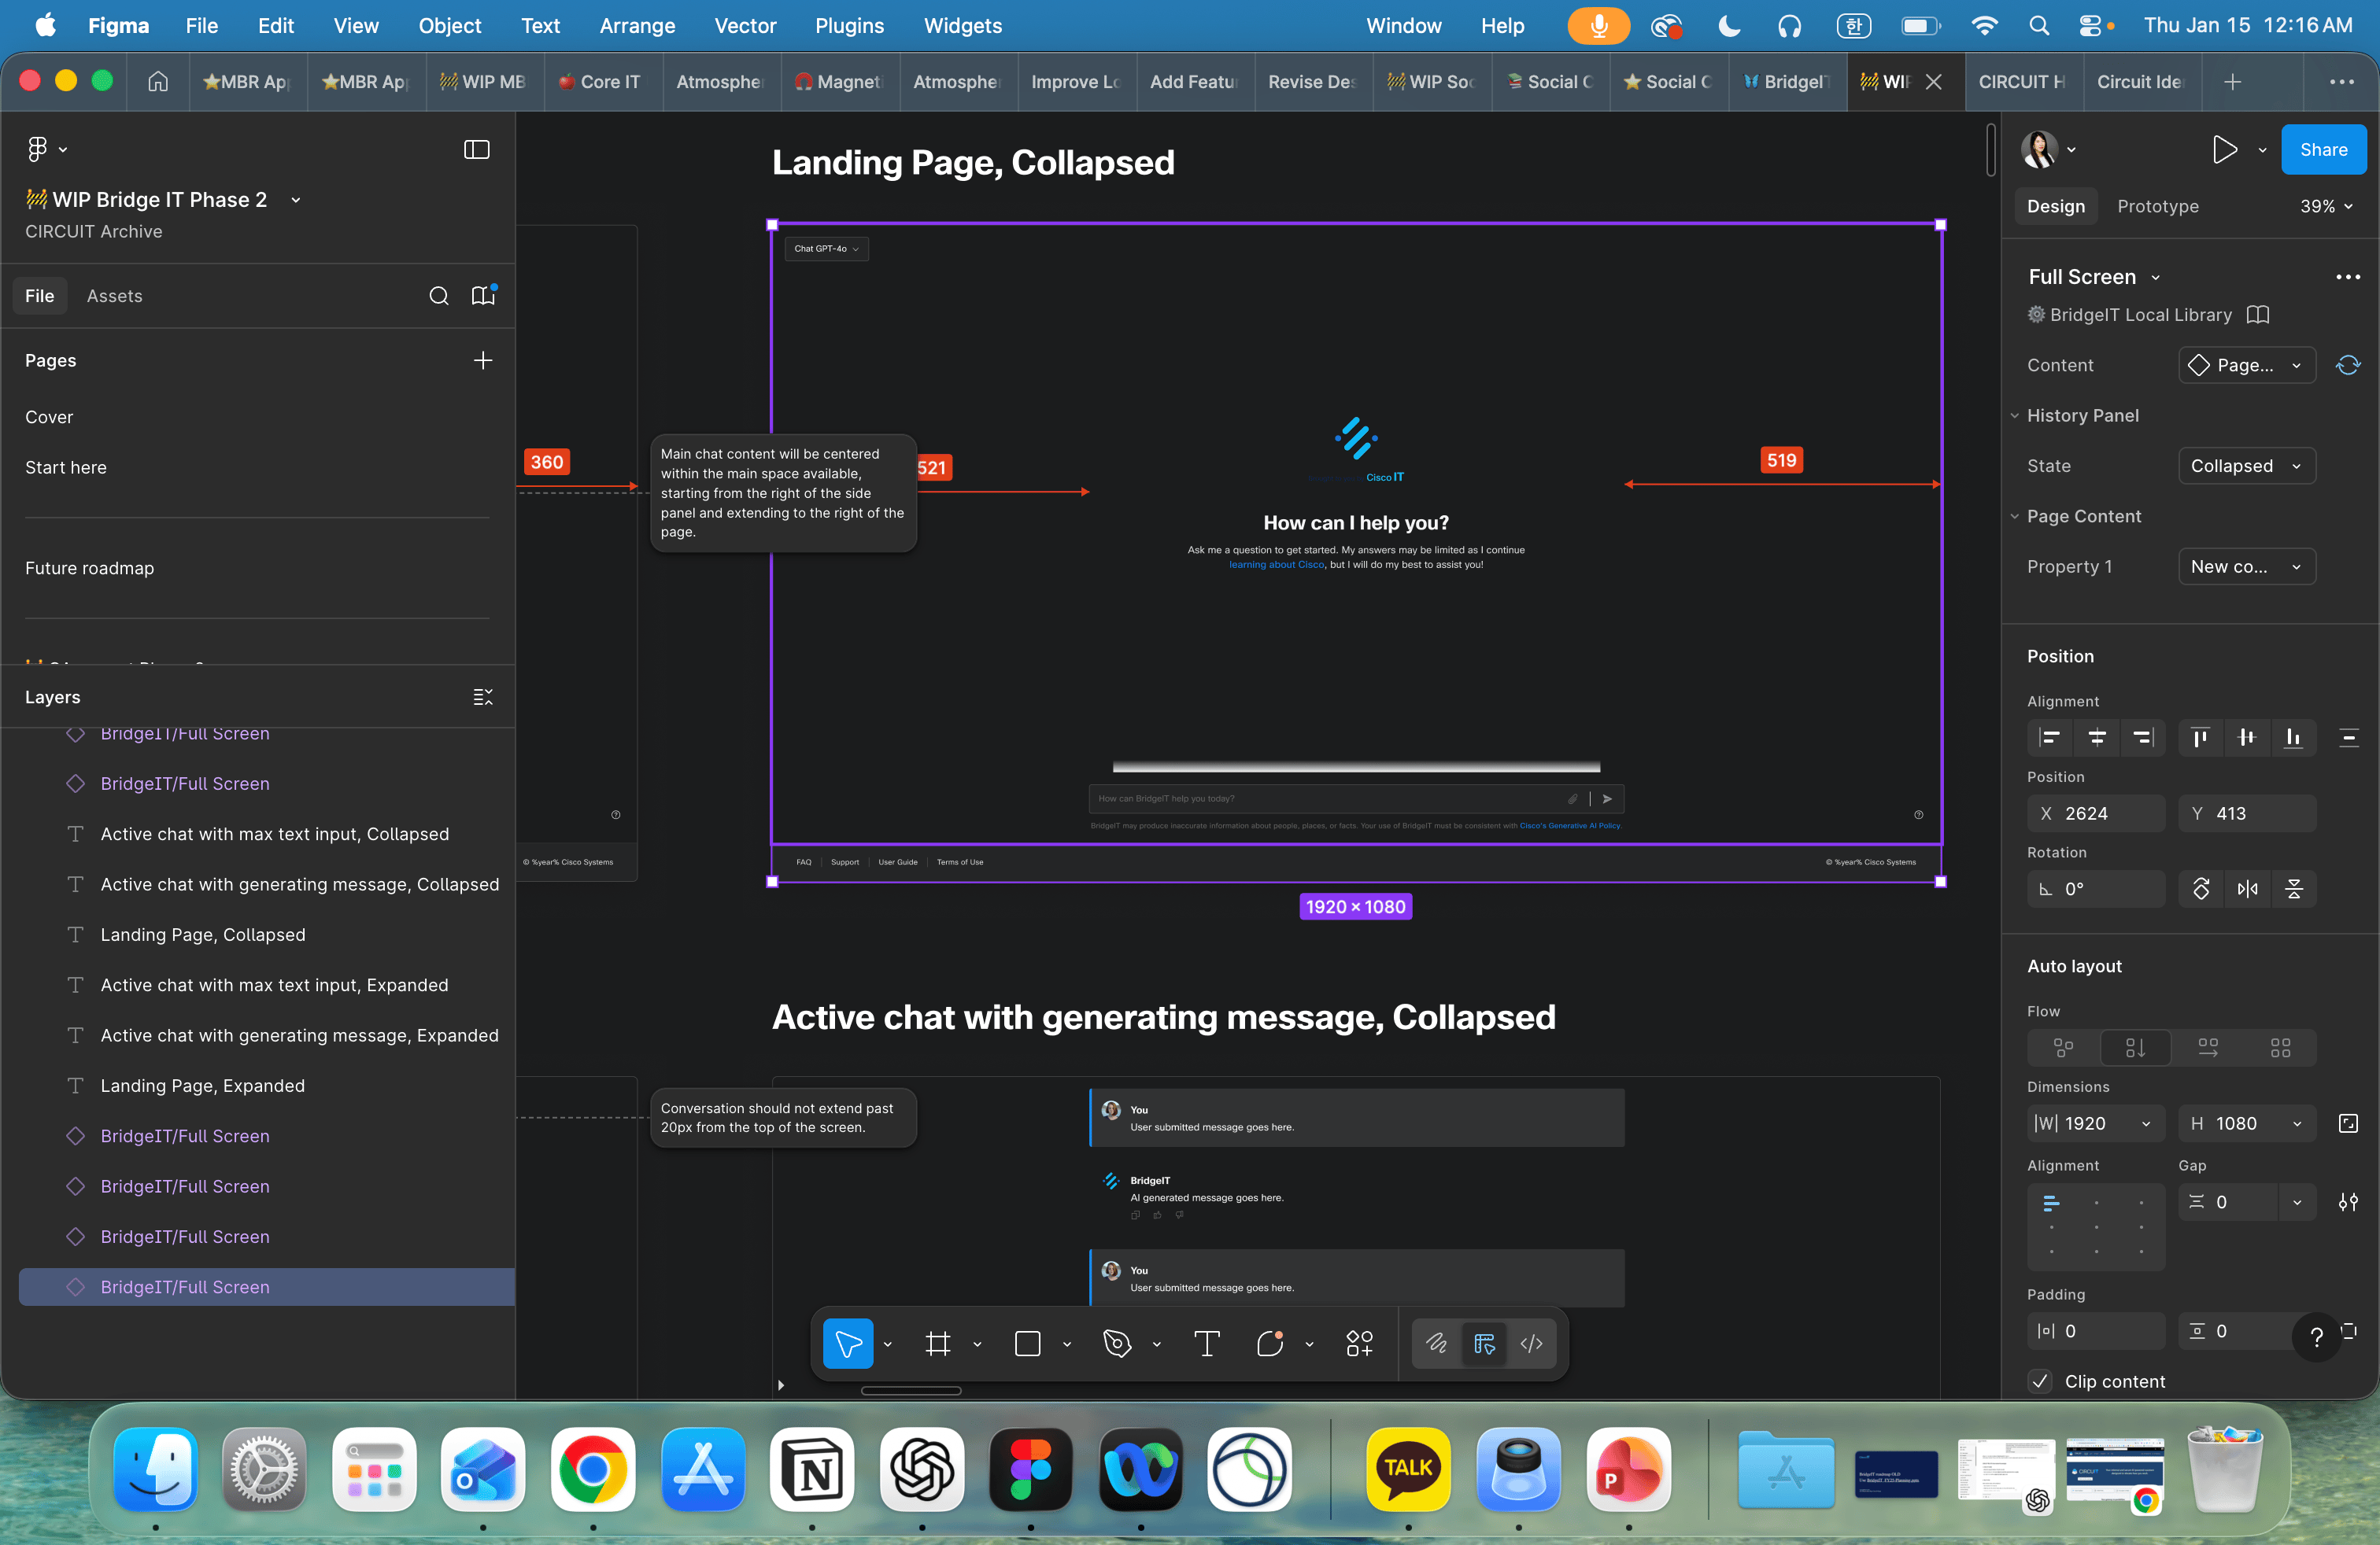Click the X position input field
The image size is (2380, 1545).
[2096, 813]
